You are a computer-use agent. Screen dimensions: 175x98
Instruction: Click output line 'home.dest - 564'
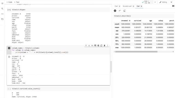click(19, 83)
